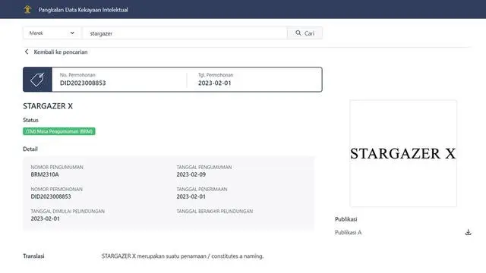Click announcement number BRM2310A
This screenshot has height=273, width=486.
tap(45, 174)
